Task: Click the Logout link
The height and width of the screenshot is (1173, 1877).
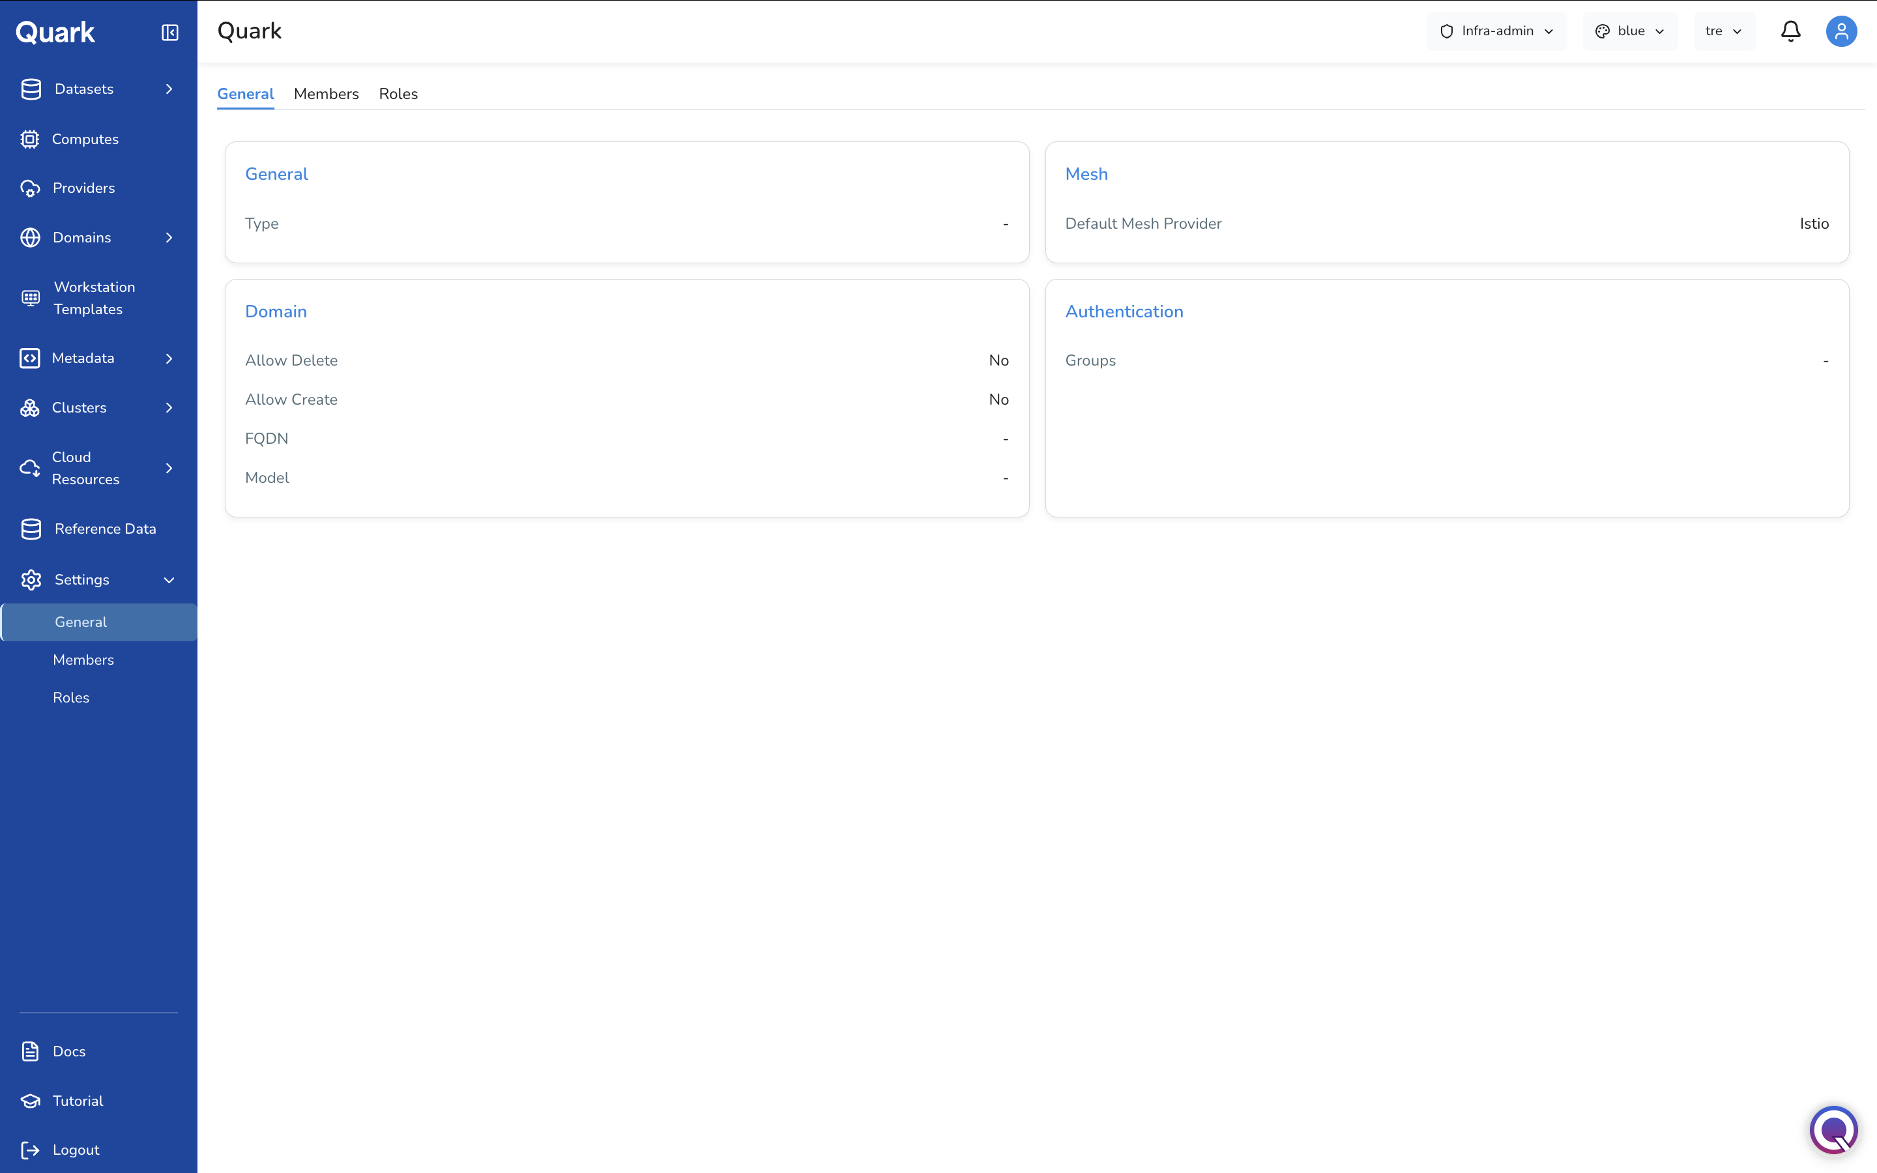Action: (x=76, y=1150)
